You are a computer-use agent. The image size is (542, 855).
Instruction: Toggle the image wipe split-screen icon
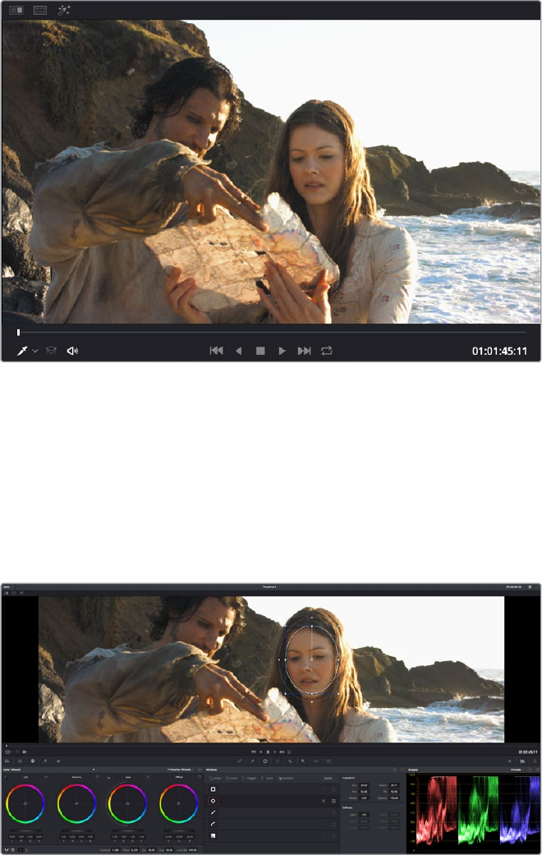click(16, 10)
